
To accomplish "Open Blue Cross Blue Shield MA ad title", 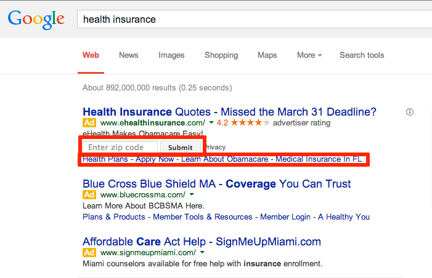I will (x=216, y=184).
